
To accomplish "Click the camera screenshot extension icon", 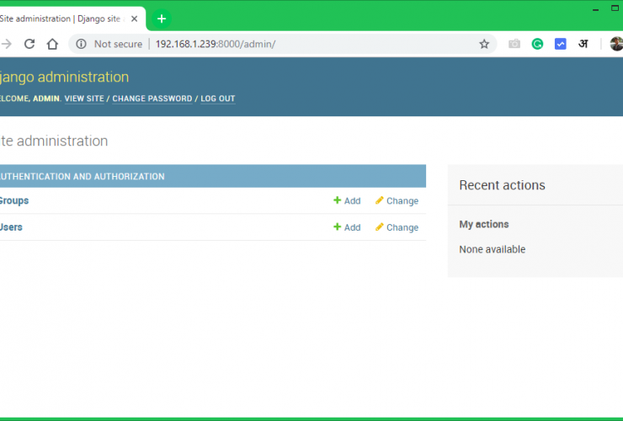I will pos(514,44).
